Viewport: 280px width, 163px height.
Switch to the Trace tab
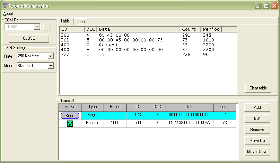(x=80, y=22)
